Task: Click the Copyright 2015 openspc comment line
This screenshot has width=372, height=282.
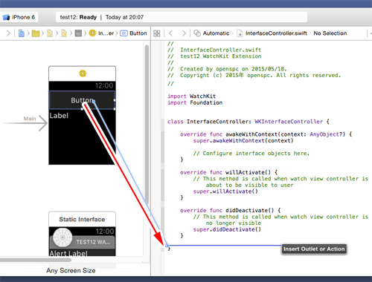Action: pyautogui.click(x=254, y=75)
